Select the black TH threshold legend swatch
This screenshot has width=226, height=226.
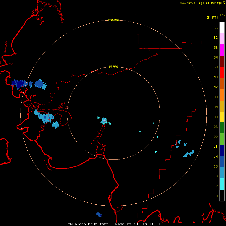[x=222, y=195]
